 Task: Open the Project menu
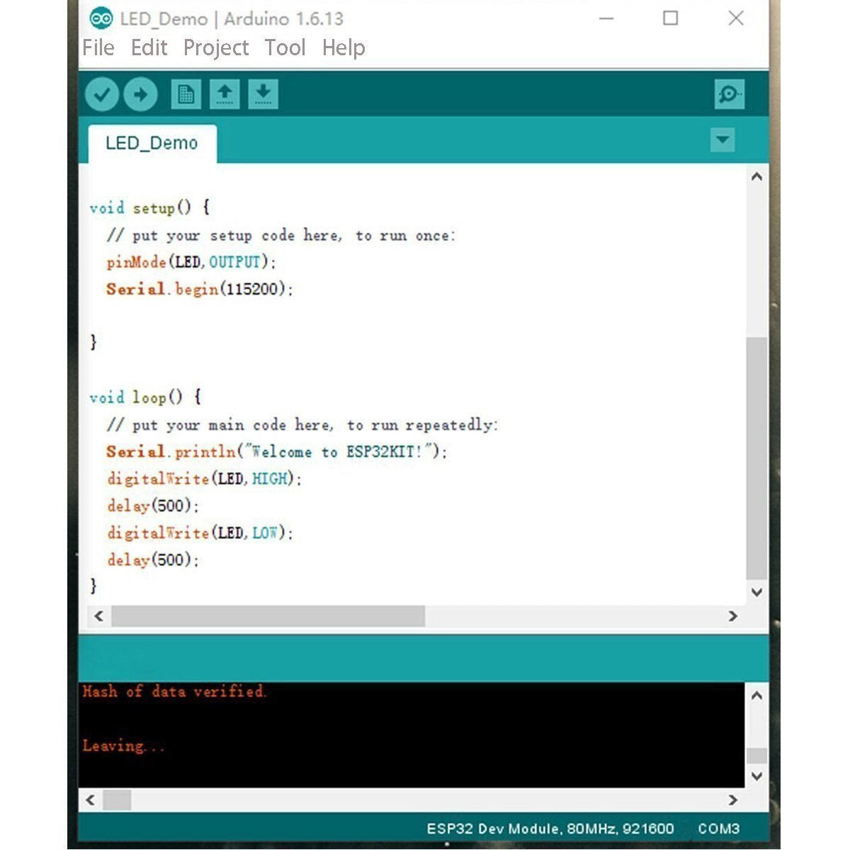[216, 48]
